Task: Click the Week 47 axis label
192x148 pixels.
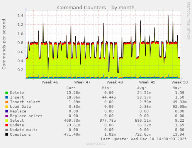Action: click(x=82, y=82)
